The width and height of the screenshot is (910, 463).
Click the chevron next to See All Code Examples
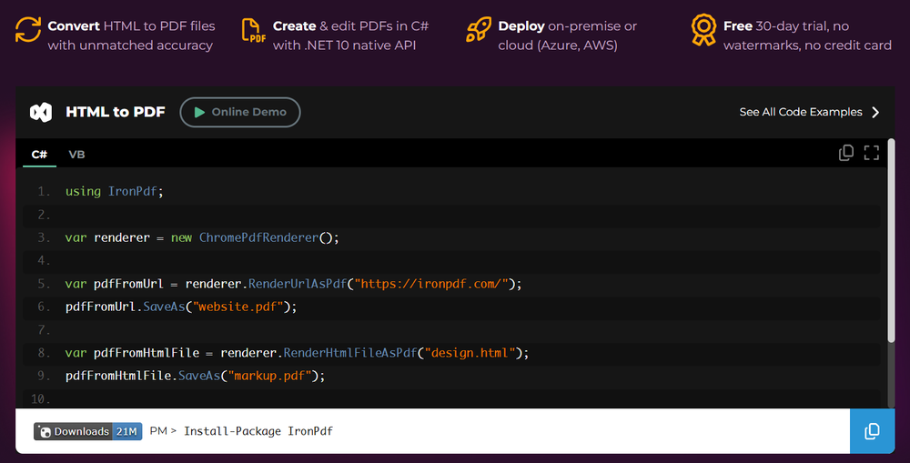point(875,112)
